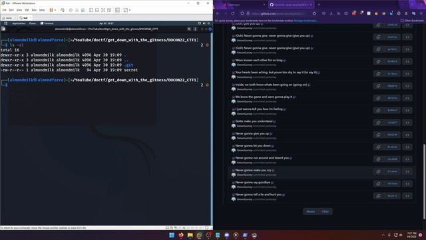Open the VMware View menu
Image resolution: width=426 pixels, height=240 pixels.
(x=19, y=10)
